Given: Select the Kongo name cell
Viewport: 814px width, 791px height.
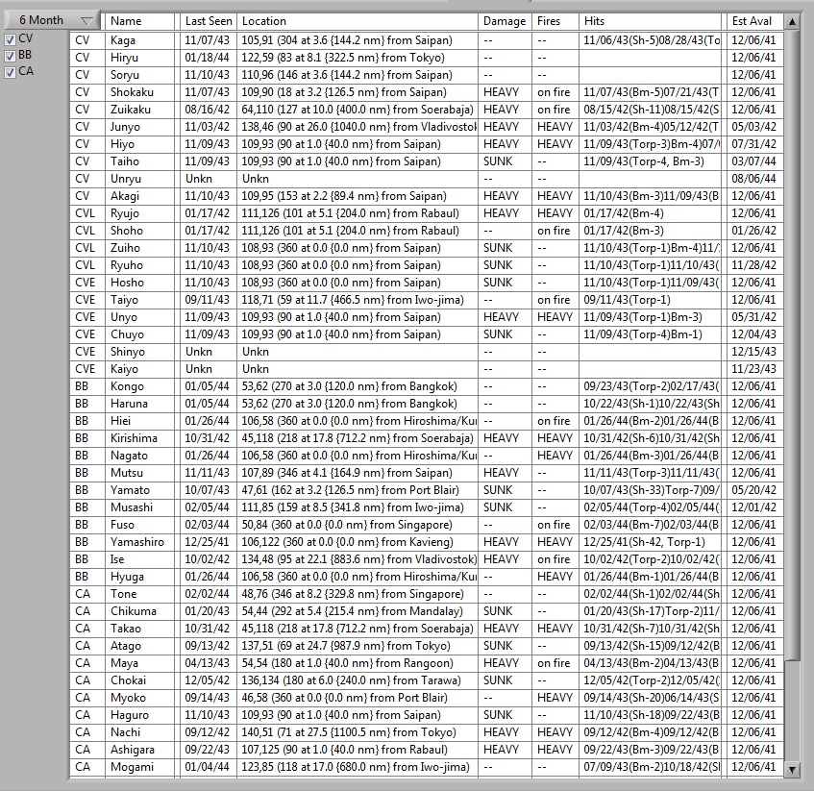Looking at the screenshot, I should point(140,386).
